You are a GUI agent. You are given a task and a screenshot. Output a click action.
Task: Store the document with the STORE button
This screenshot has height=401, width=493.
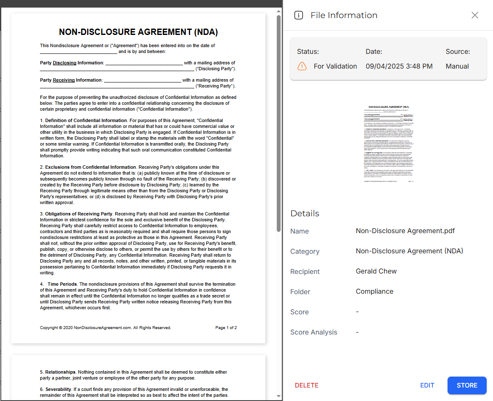tap(466, 385)
